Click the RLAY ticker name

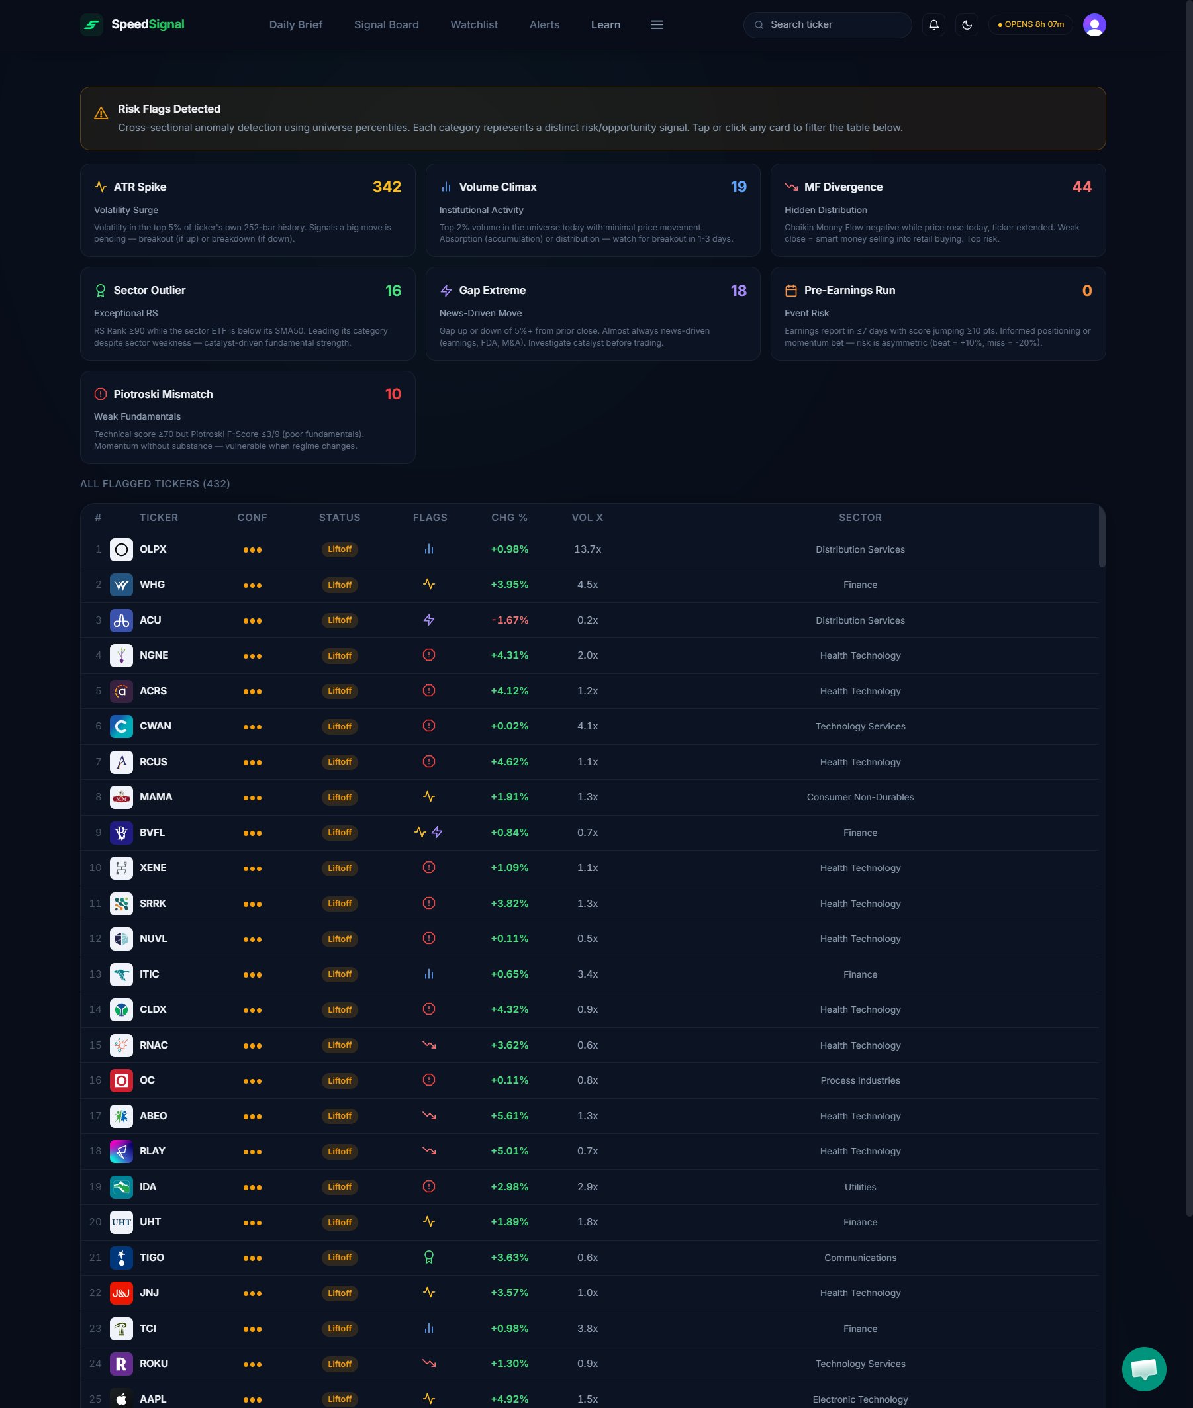click(x=152, y=1150)
